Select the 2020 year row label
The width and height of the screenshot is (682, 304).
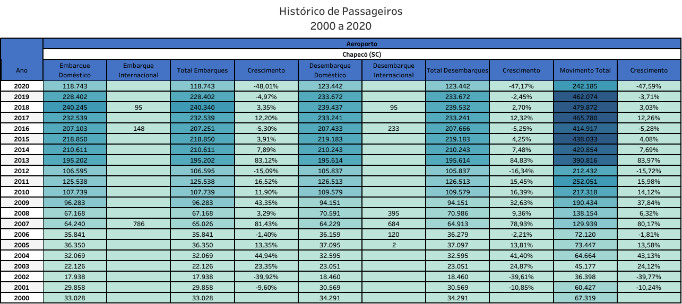point(22,86)
